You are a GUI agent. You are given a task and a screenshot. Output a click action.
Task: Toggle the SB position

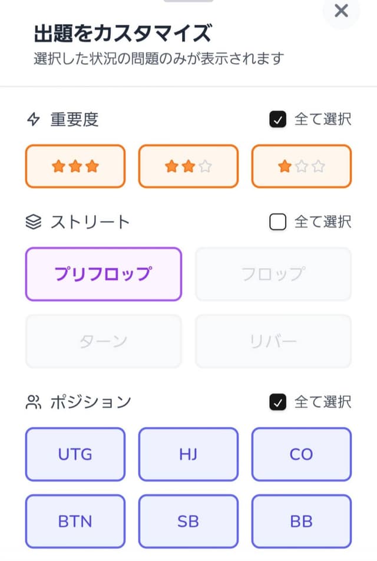tap(188, 522)
